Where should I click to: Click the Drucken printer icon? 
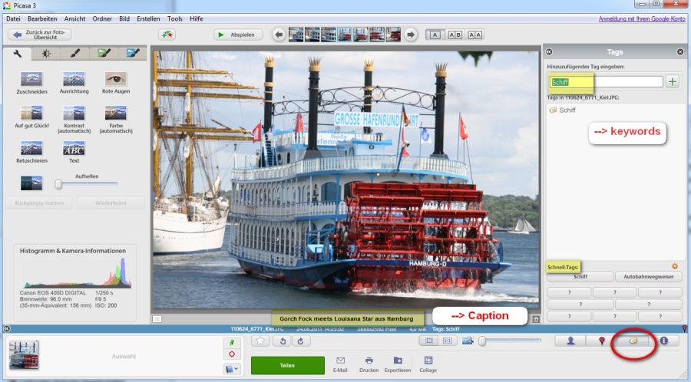[369, 361]
